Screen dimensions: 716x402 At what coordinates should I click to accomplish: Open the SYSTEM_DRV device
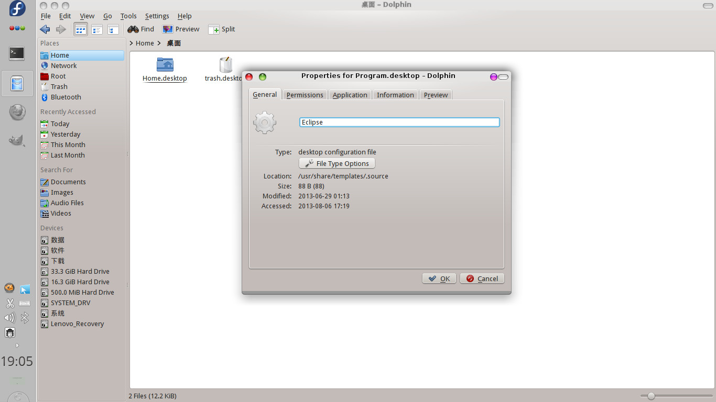(x=82, y=303)
